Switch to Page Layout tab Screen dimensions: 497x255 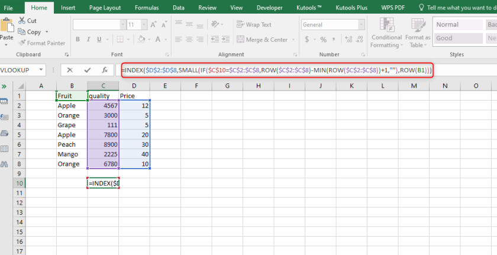[105, 8]
